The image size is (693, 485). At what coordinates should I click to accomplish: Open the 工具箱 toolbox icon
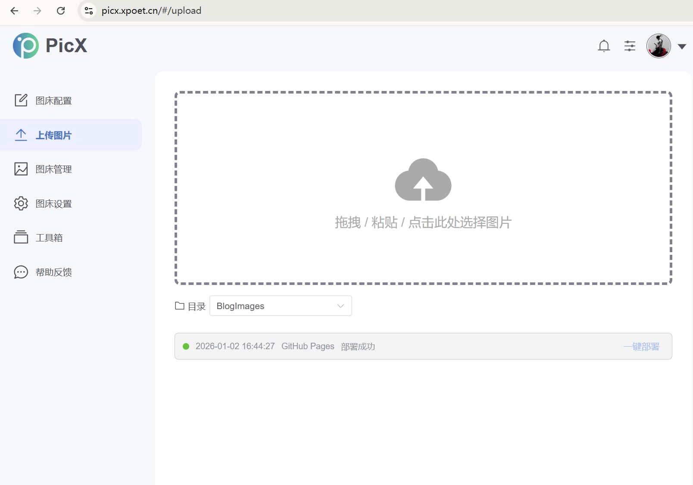click(21, 237)
